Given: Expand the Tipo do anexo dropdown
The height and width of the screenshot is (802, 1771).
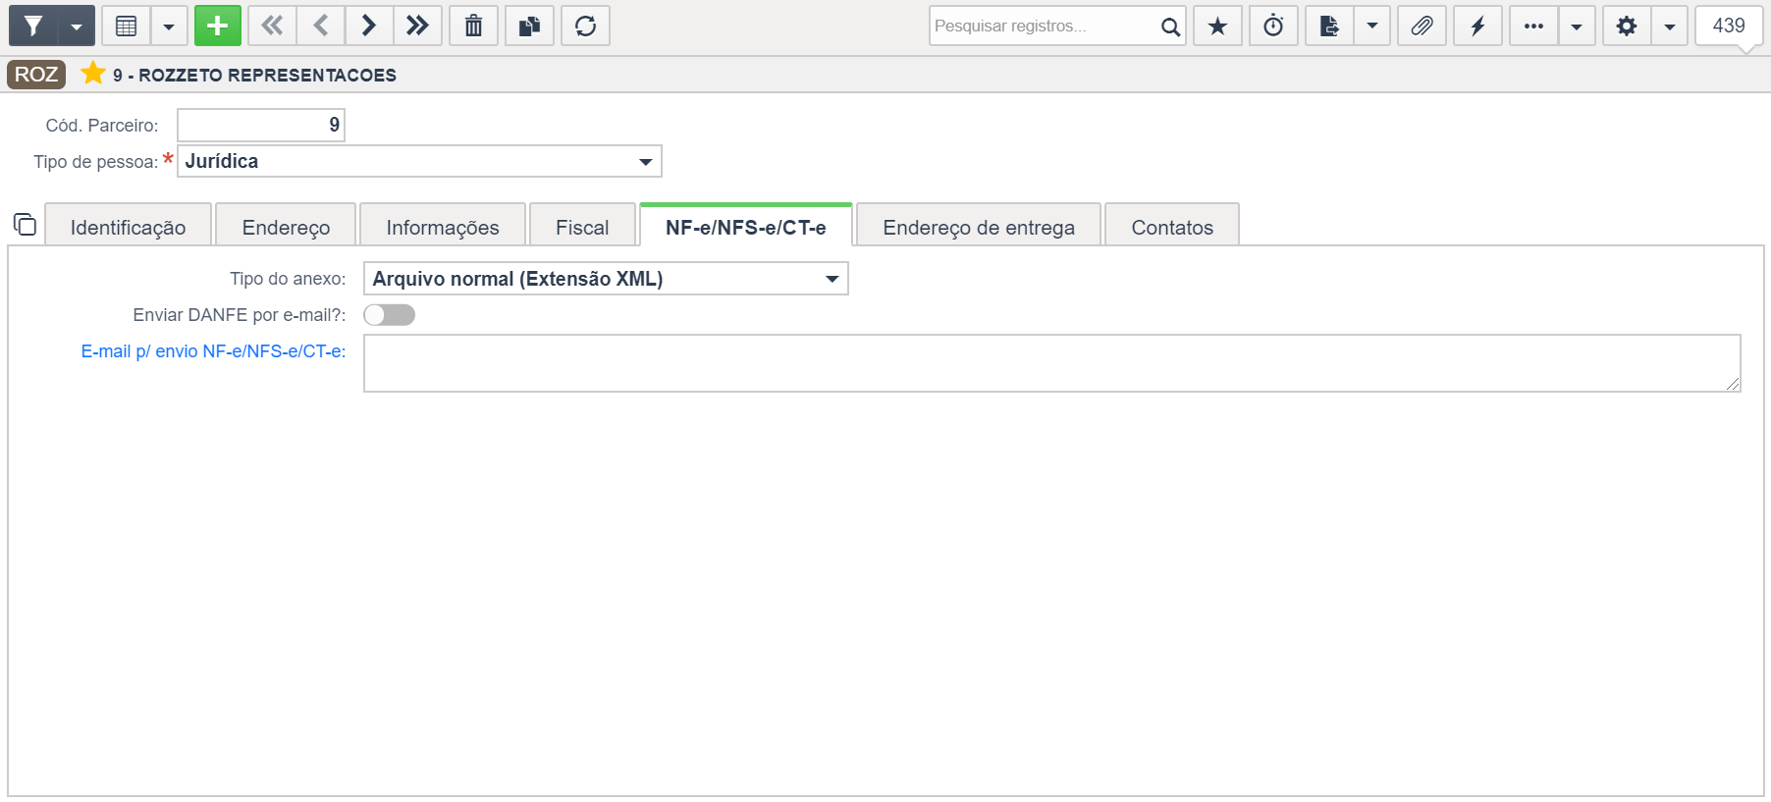Looking at the screenshot, I should 606,279.
